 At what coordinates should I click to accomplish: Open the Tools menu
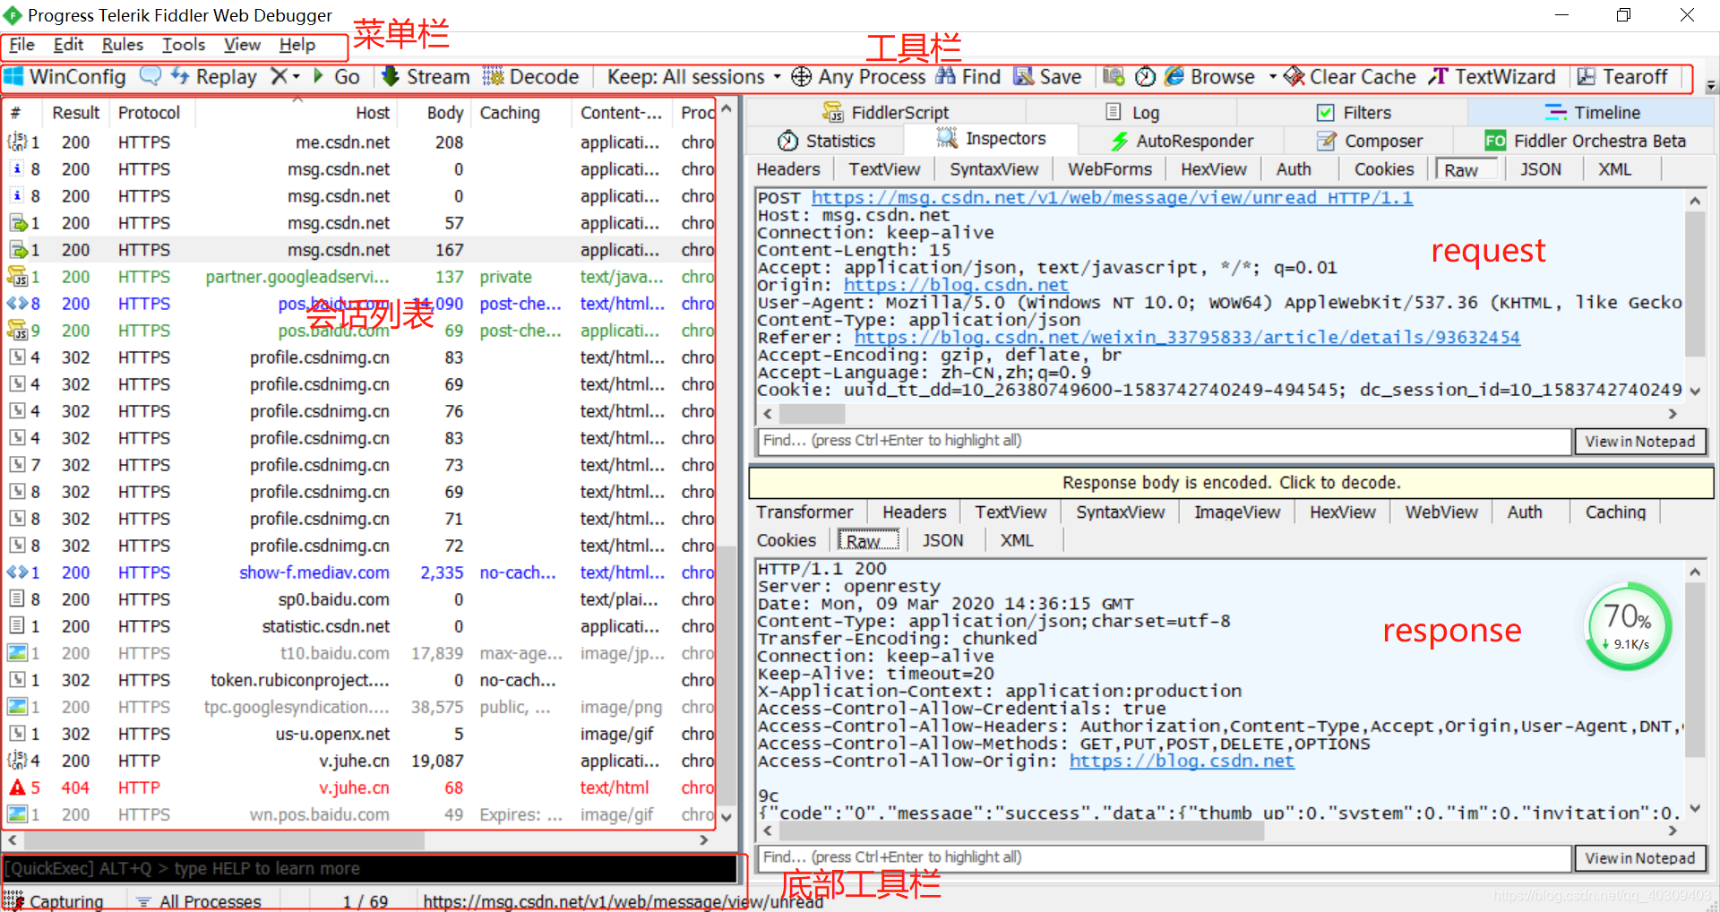[184, 45]
